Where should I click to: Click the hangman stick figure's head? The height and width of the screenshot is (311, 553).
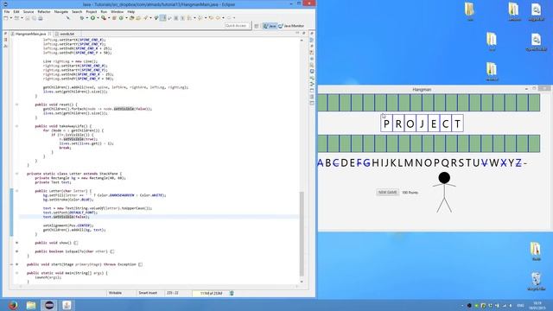(x=444, y=178)
